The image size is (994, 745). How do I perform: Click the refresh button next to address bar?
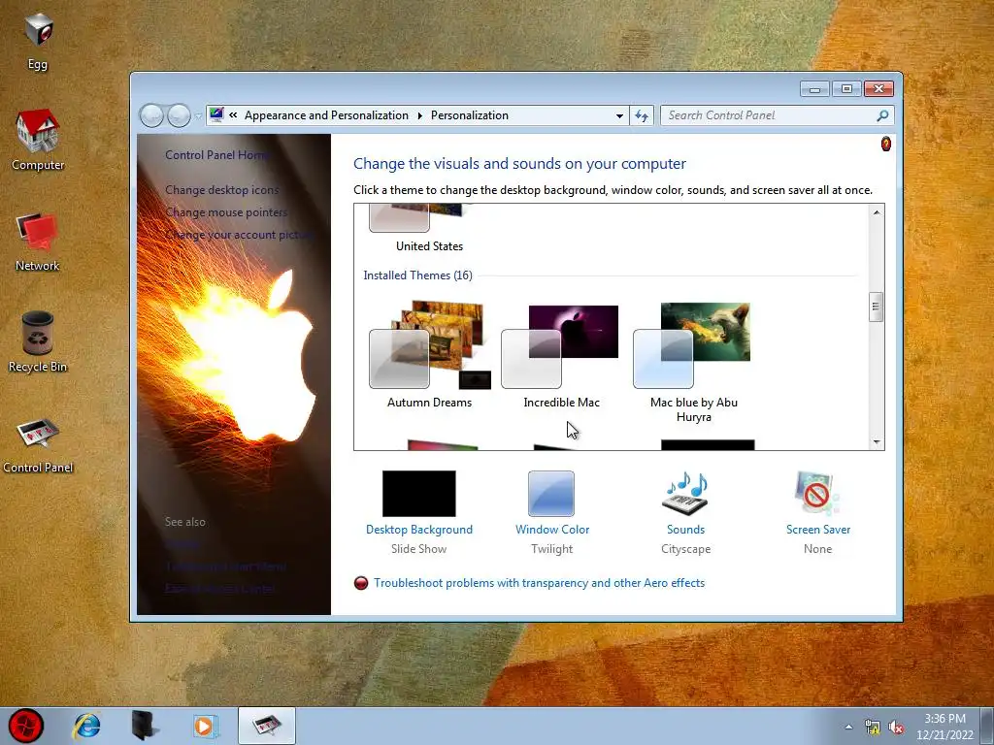point(642,115)
